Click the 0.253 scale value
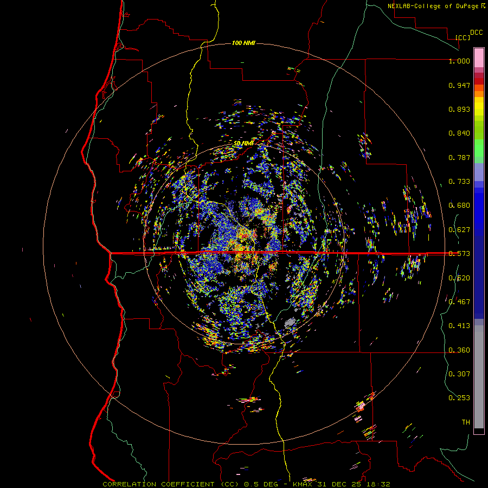Screen dimensions: 488x488 [x=459, y=398]
